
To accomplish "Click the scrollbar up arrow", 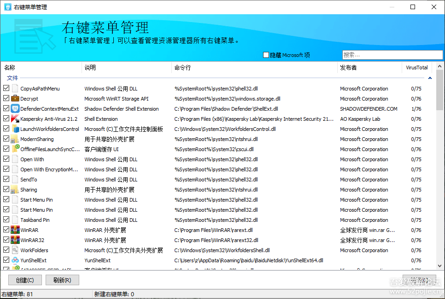I will (x=439, y=66).
